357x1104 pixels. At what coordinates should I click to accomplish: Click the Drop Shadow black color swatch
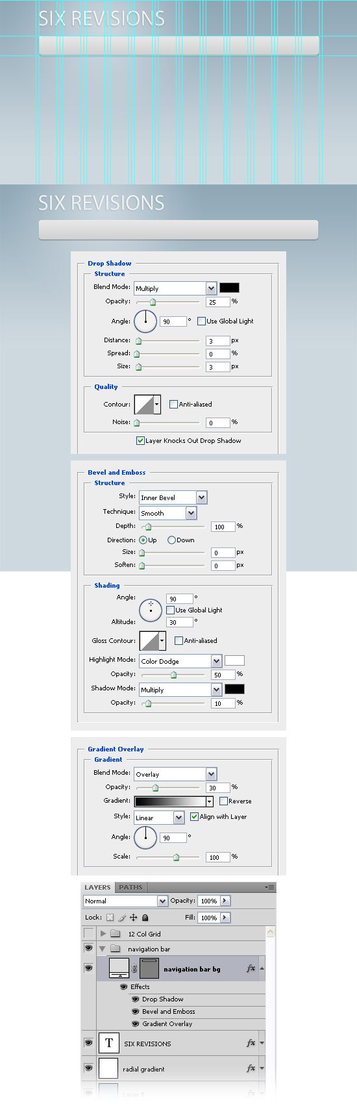tap(229, 288)
